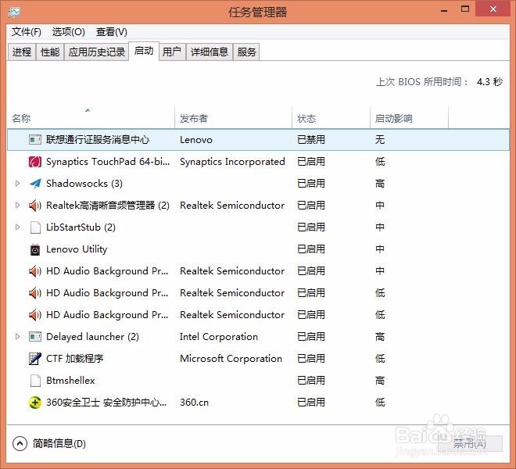Click the Shadowsocks paper plane icon
Image resolution: width=516 pixels, height=469 pixels.
(x=35, y=184)
